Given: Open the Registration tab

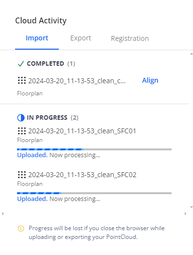Looking at the screenshot, I should tap(130, 38).
